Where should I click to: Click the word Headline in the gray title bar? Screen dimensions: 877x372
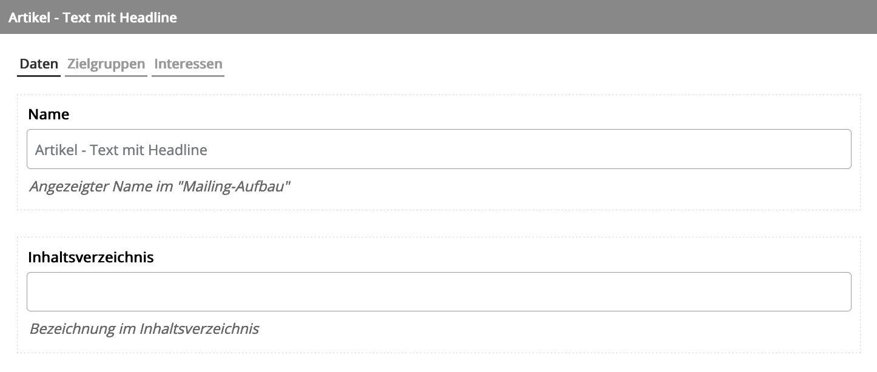(149, 18)
